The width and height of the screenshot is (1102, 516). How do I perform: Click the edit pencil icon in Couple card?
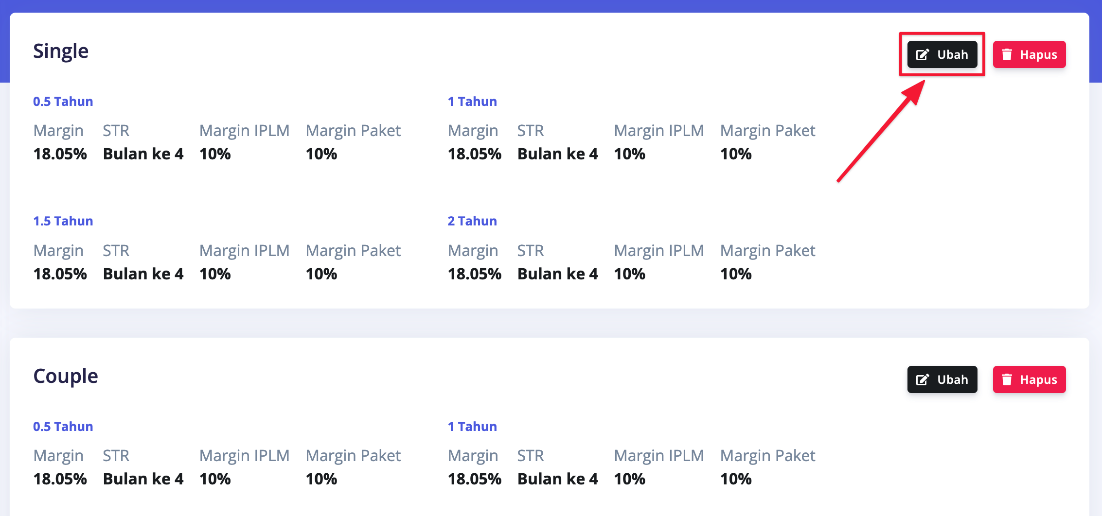click(923, 379)
